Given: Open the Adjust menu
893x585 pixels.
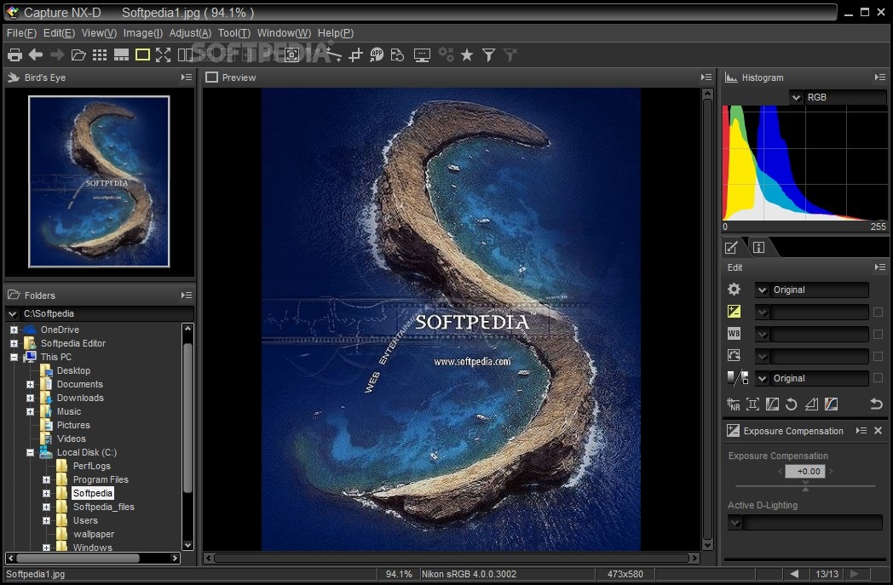Looking at the screenshot, I should click(189, 32).
